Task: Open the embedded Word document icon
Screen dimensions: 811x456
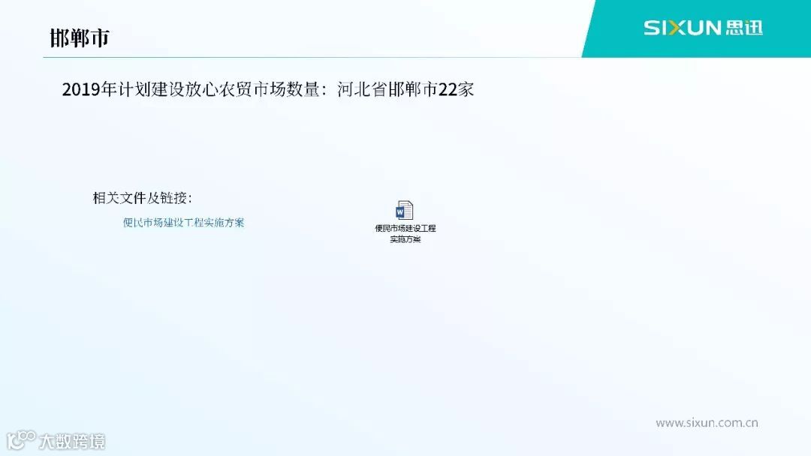Action: pyautogui.click(x=405, y=211)
